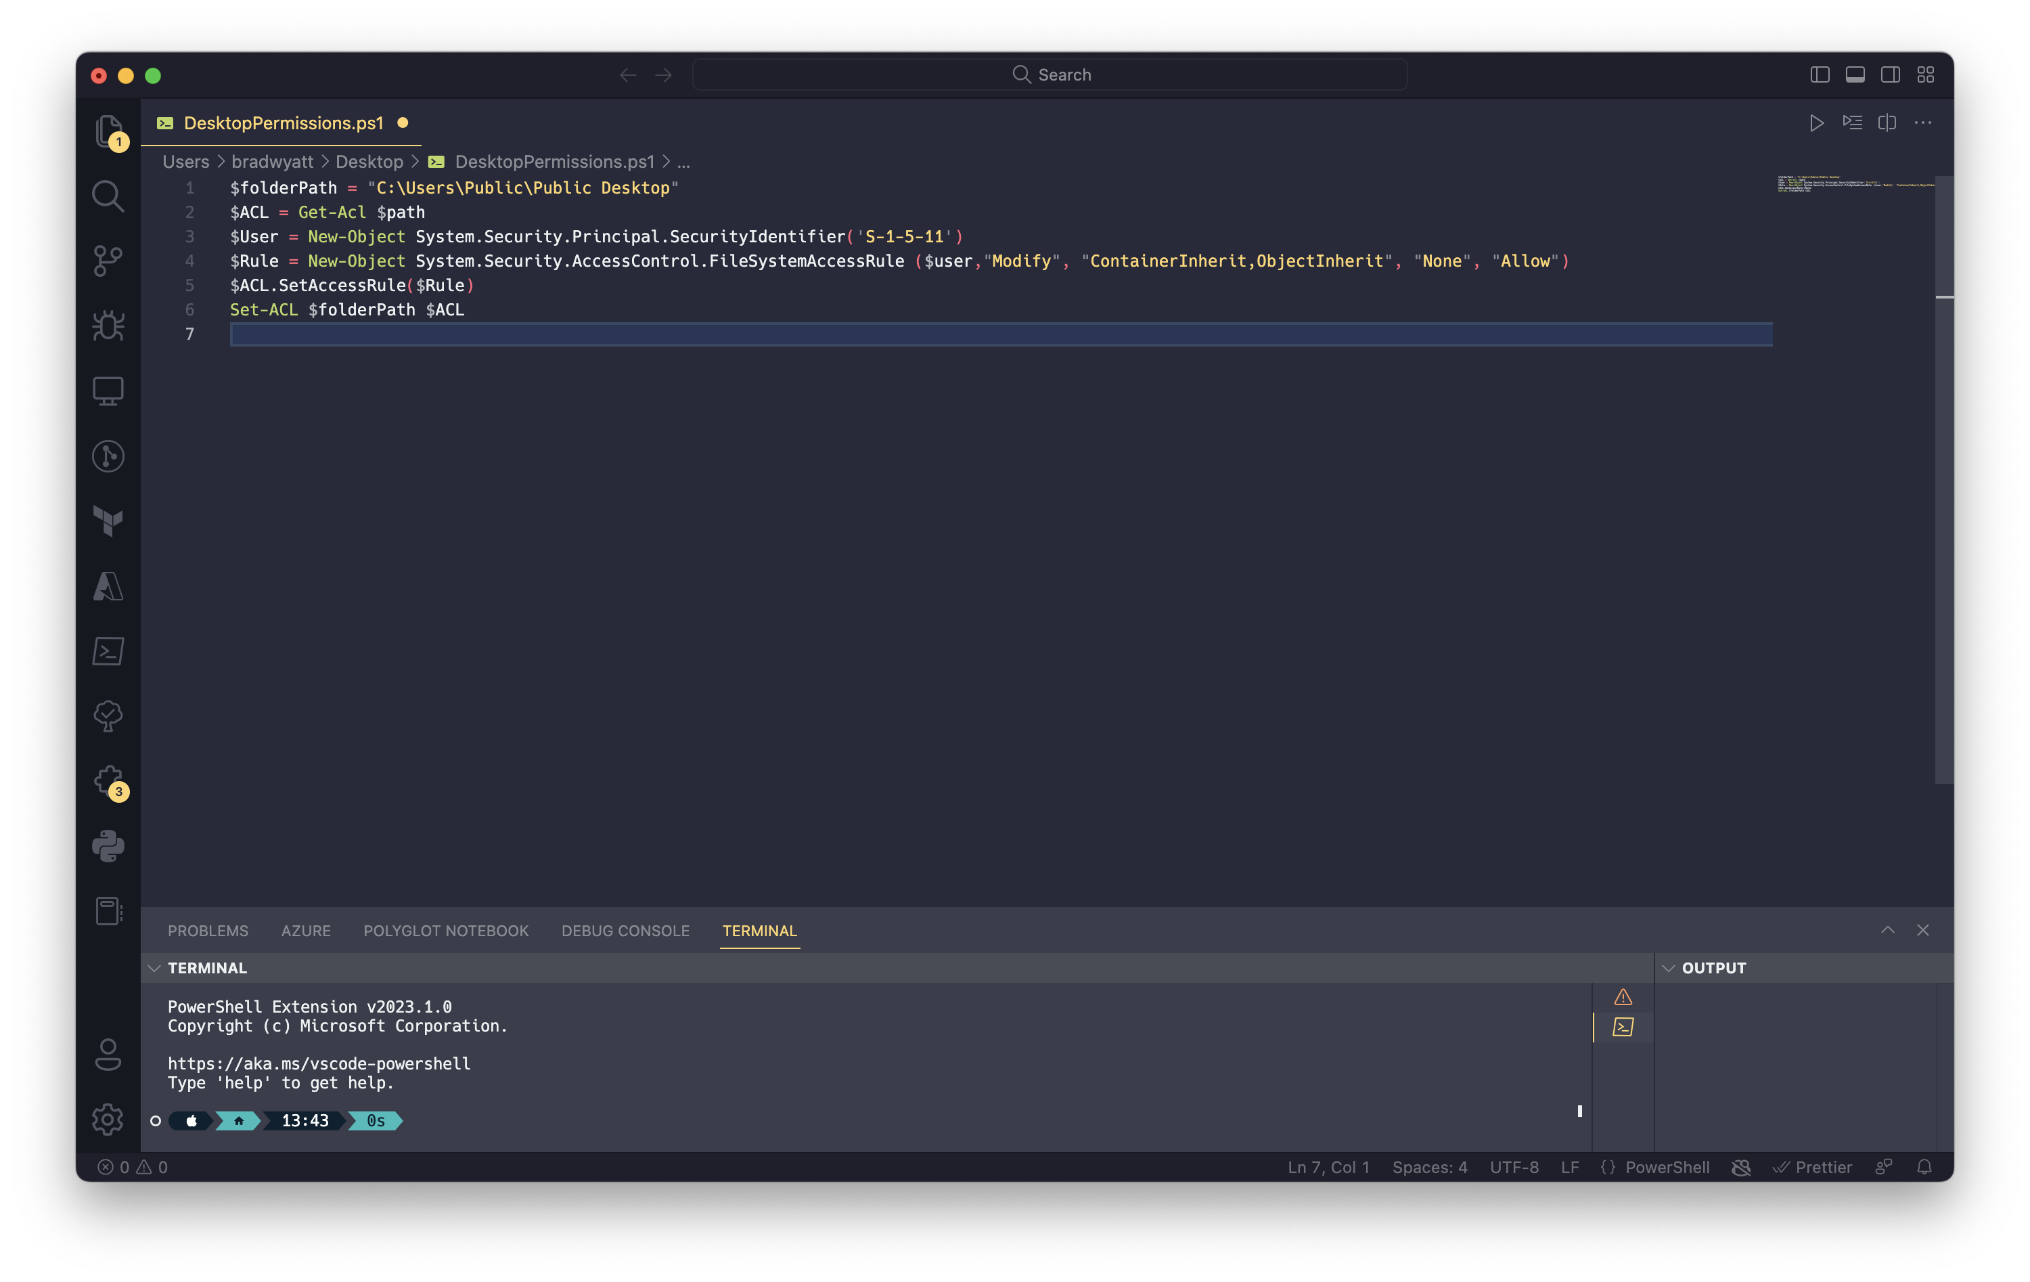
Task: Switch to POLYGLOT NOTEBOOK tab
Action: (446, 930)
